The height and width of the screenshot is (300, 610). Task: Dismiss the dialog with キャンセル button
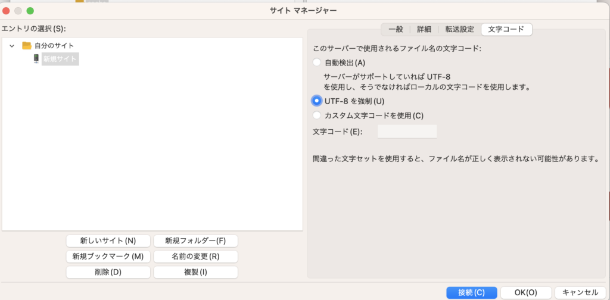(580, 292)
